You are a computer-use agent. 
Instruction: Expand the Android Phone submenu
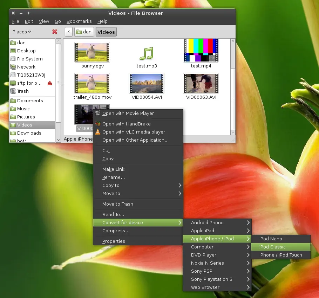(x=217, y=222)
